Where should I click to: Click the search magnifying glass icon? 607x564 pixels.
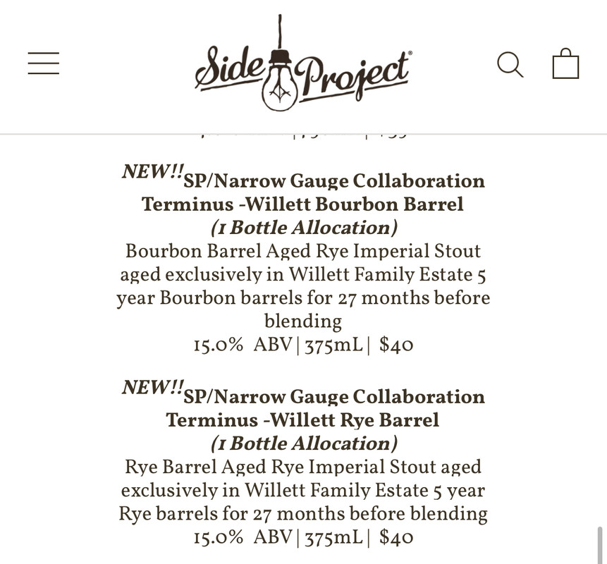tap(510, 65)
